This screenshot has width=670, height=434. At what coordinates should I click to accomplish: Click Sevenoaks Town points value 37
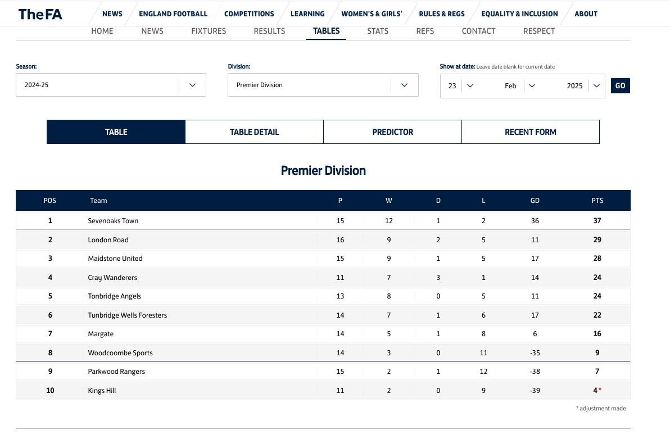[x=597, y=221]
